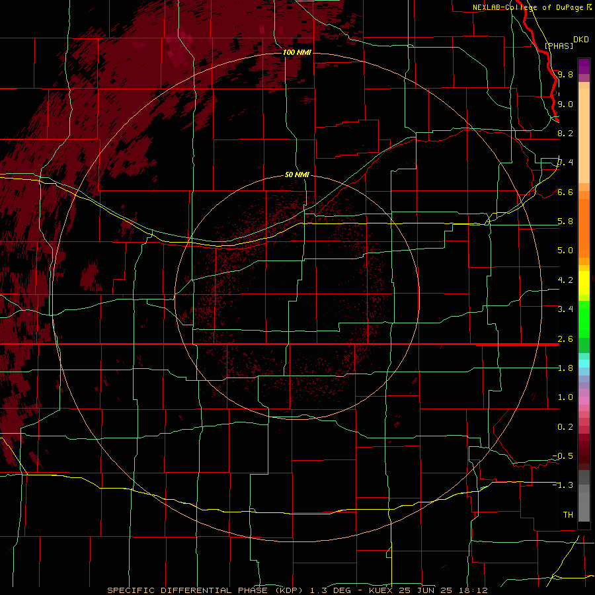Click the NEXLAB-College of DuPage credit text
Image resolution: width=595 pixels, height=595 pixels.
528,7
